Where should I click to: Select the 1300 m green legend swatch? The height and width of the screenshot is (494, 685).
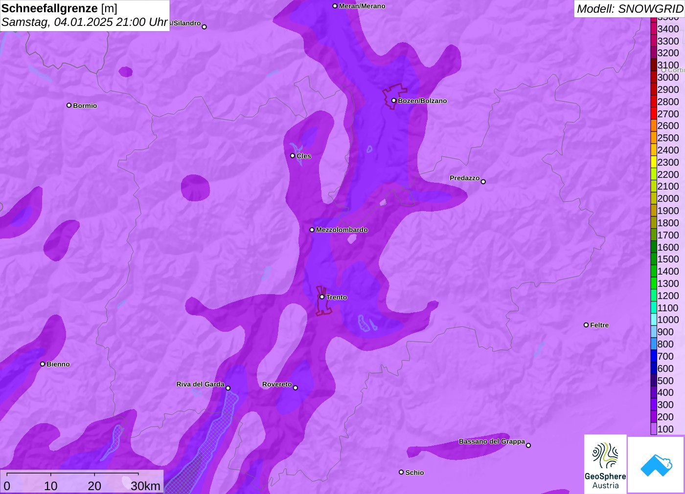pyautogui.click(x=654, y=283)
